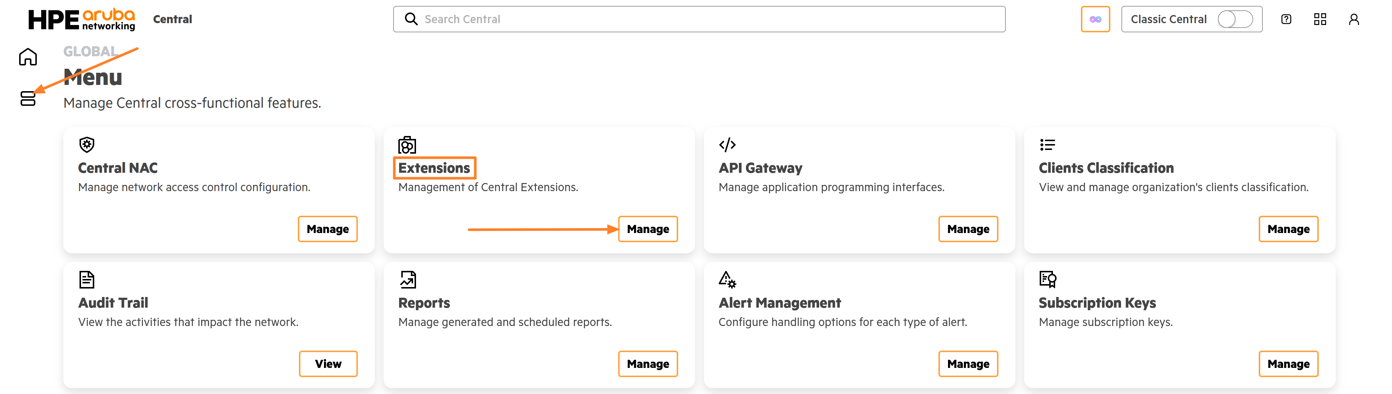Click the Audit Trail title

click(x=113, y=303)
